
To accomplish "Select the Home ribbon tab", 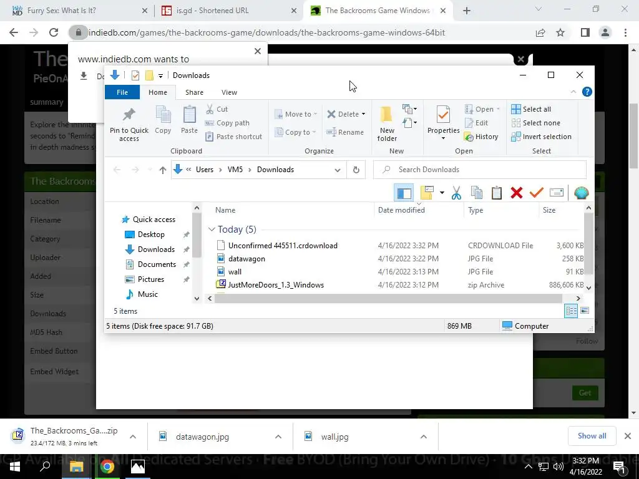I will pyautogui.click(x=158, y=92).
